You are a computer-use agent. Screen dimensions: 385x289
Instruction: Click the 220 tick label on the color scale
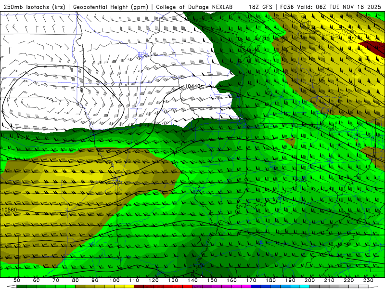coord(349,280)
